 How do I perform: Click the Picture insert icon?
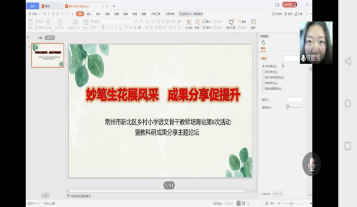pos(204,21)
